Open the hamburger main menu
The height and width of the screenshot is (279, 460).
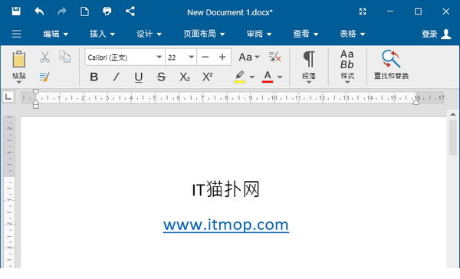(x=16, y=34)
